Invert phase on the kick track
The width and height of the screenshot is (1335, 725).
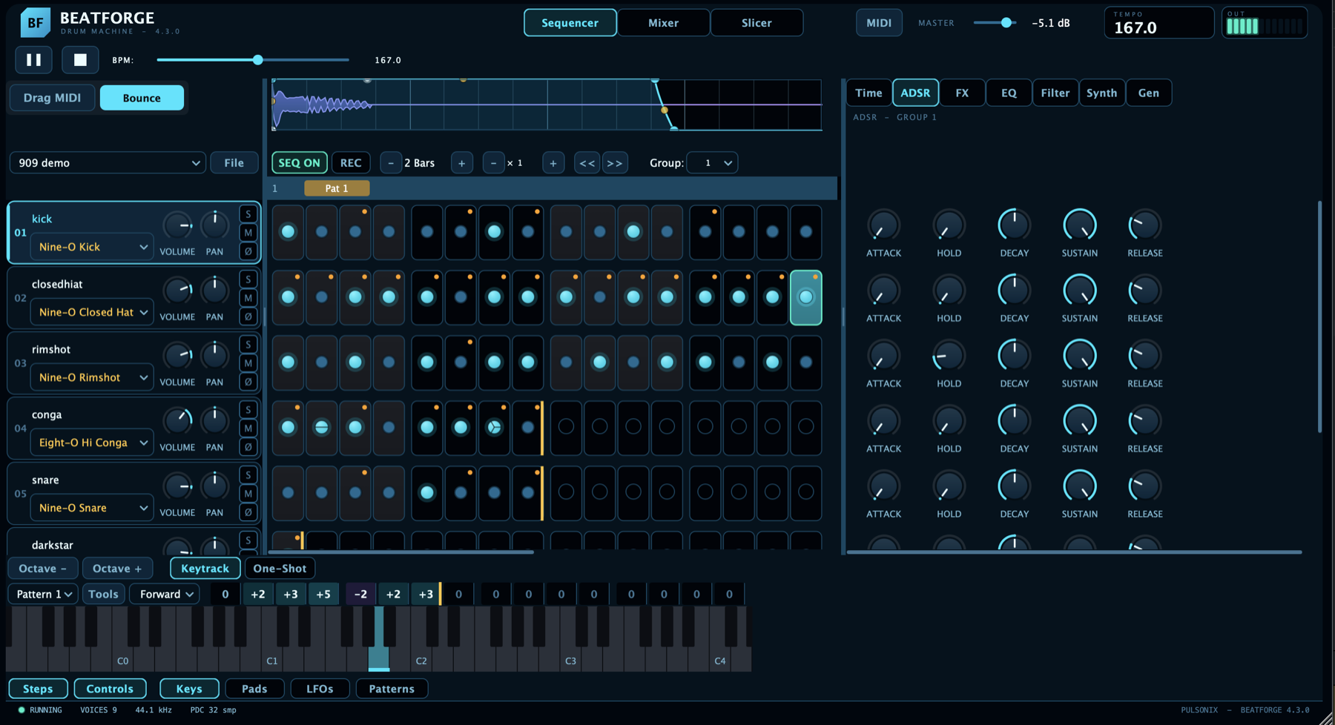(248, 251)
